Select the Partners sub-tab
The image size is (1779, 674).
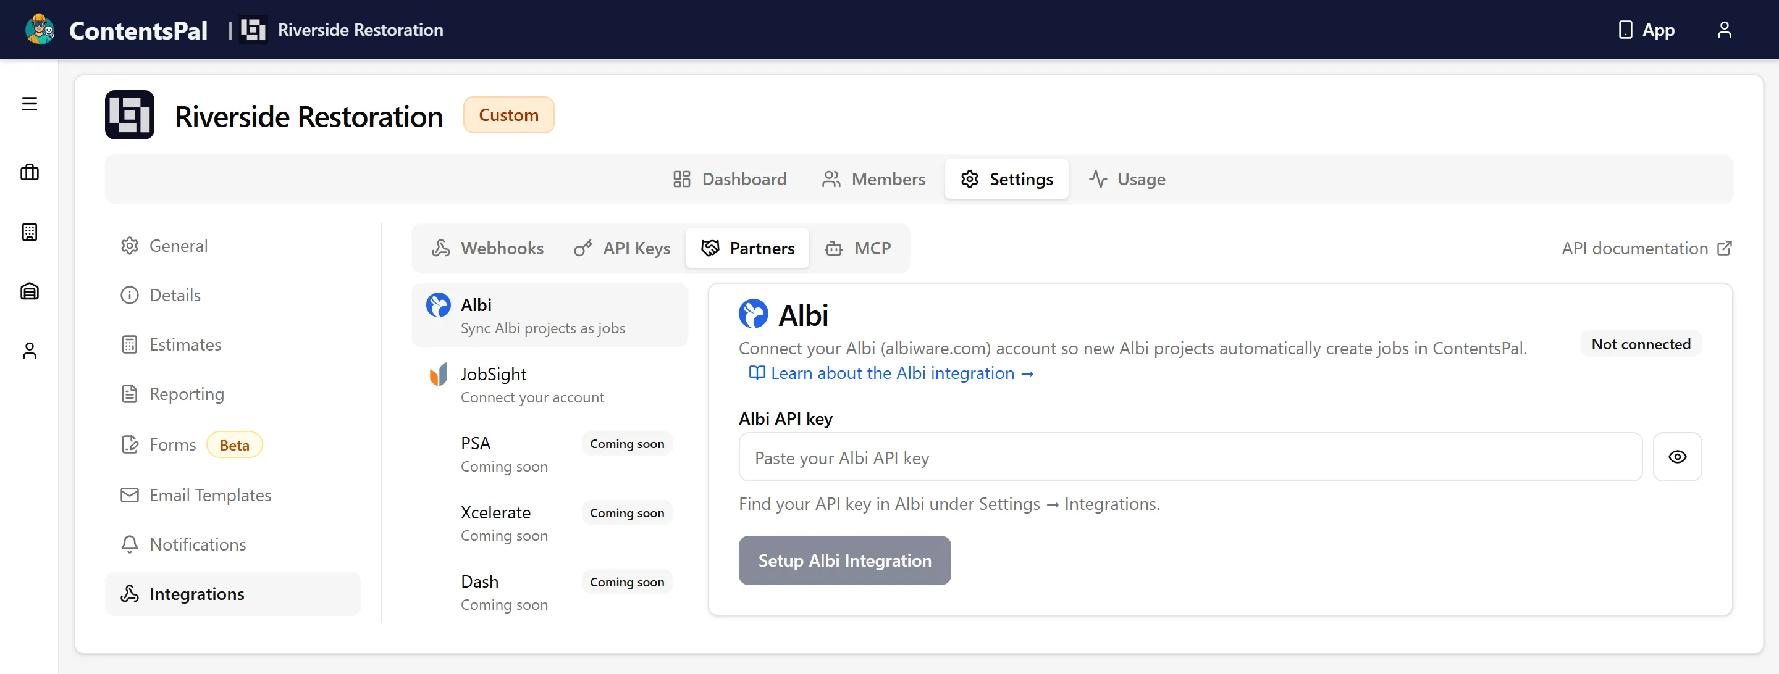coord(747,248)
